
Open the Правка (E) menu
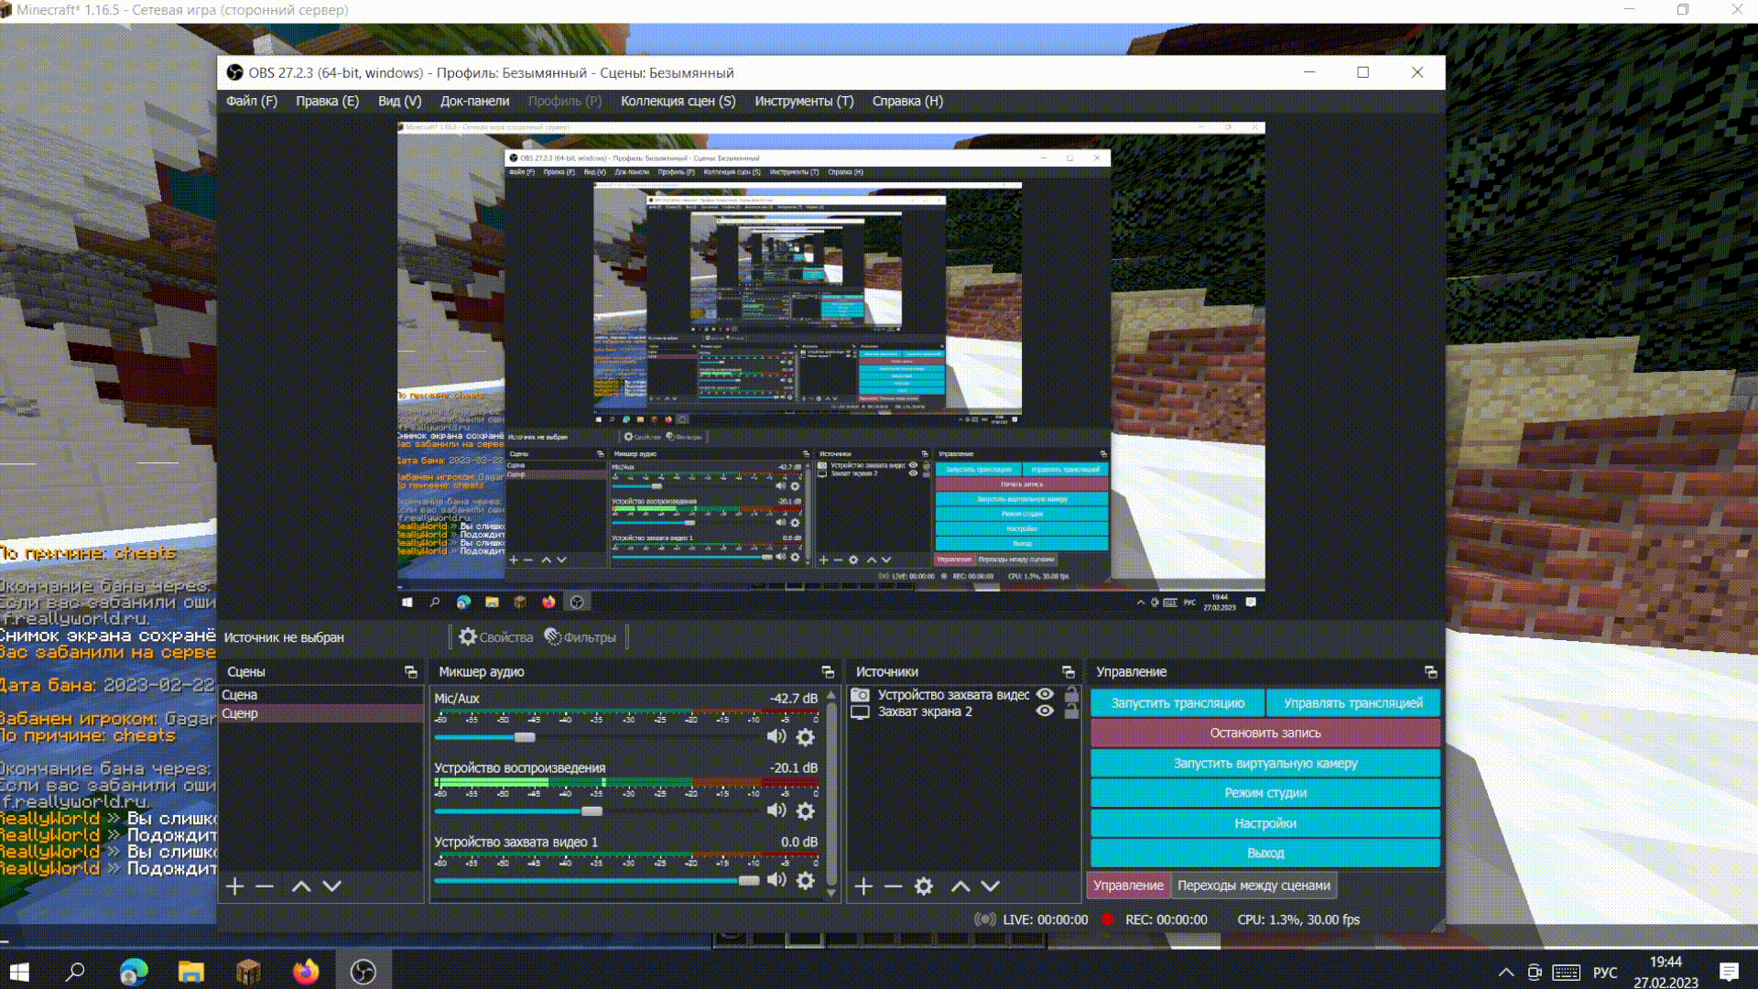click(327, 102)
